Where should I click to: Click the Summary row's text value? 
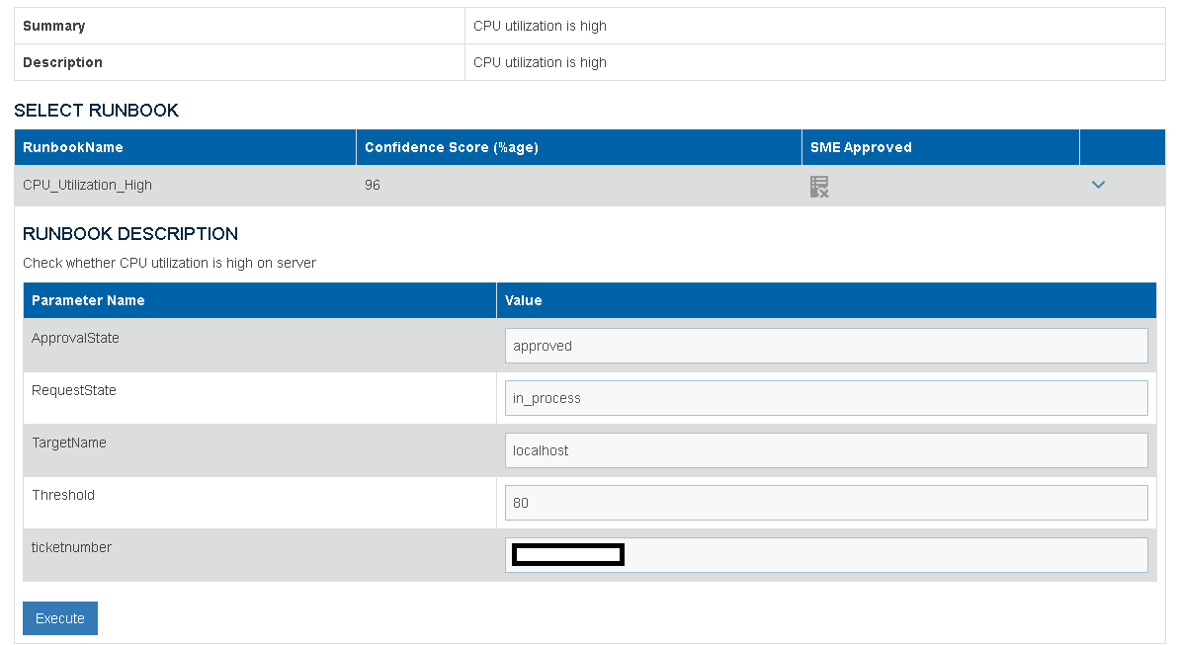[540, 26]
